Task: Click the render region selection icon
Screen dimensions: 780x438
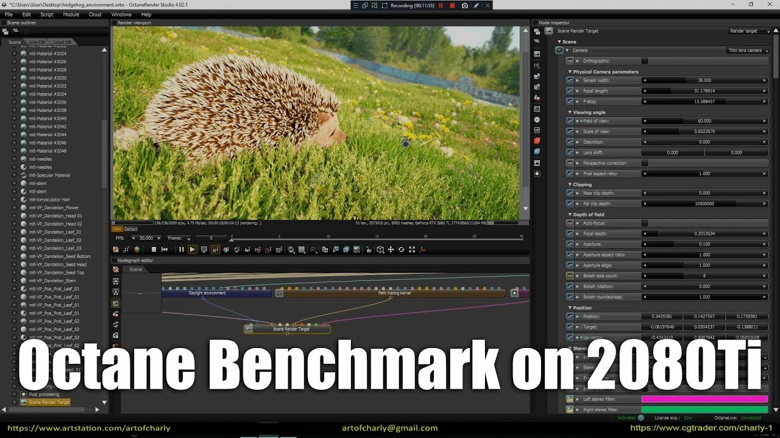Action: tap(301, 249)
